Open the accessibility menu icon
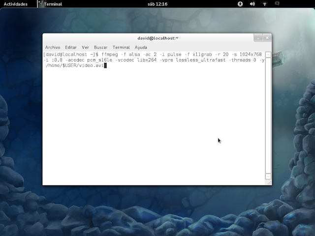The image size is (315, 236). 240,4
